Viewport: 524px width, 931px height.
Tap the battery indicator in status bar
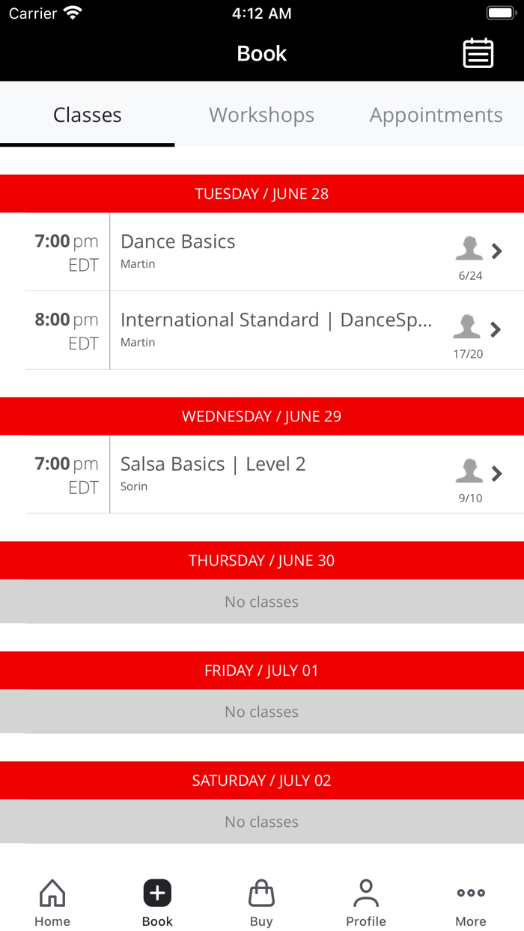coord(500,13)
